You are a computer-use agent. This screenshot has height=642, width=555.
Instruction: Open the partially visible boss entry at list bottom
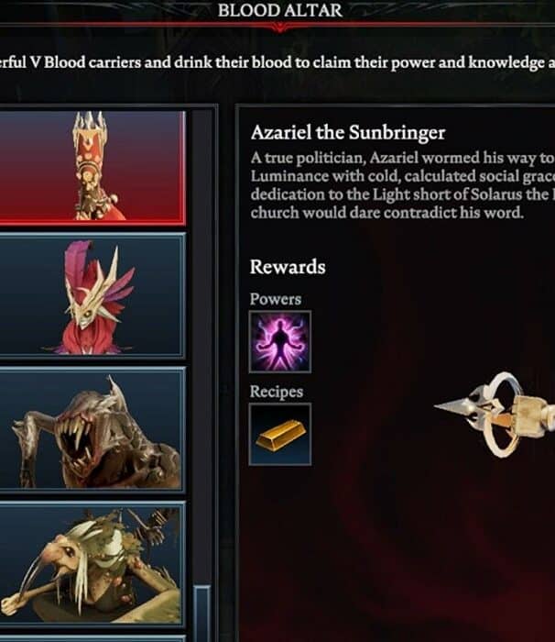click(92, 638)
